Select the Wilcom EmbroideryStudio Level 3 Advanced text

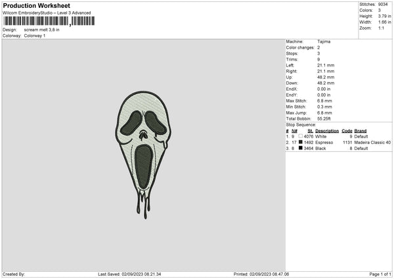click(47, 13)
